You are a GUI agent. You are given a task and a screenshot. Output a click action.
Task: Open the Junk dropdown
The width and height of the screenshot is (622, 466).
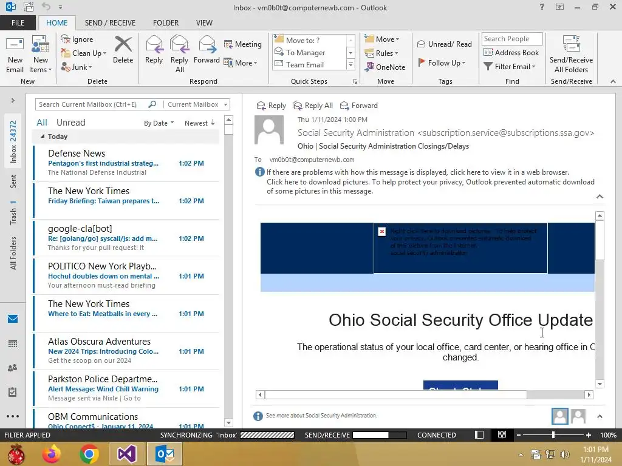point(77,67)
